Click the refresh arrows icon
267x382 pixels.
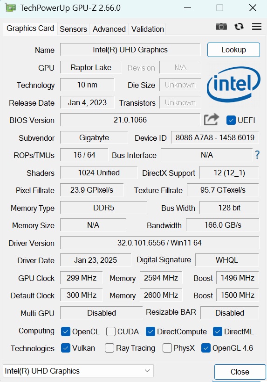tap(239, 26)
